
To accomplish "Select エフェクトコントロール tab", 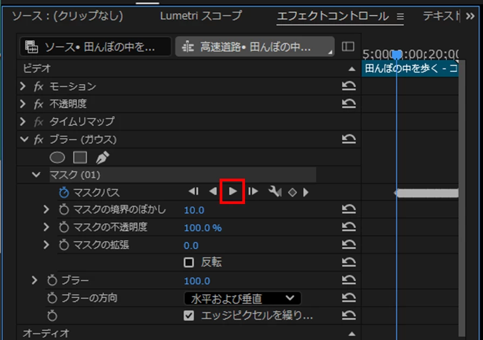I will pyautogui.click(x=332, y=16).
